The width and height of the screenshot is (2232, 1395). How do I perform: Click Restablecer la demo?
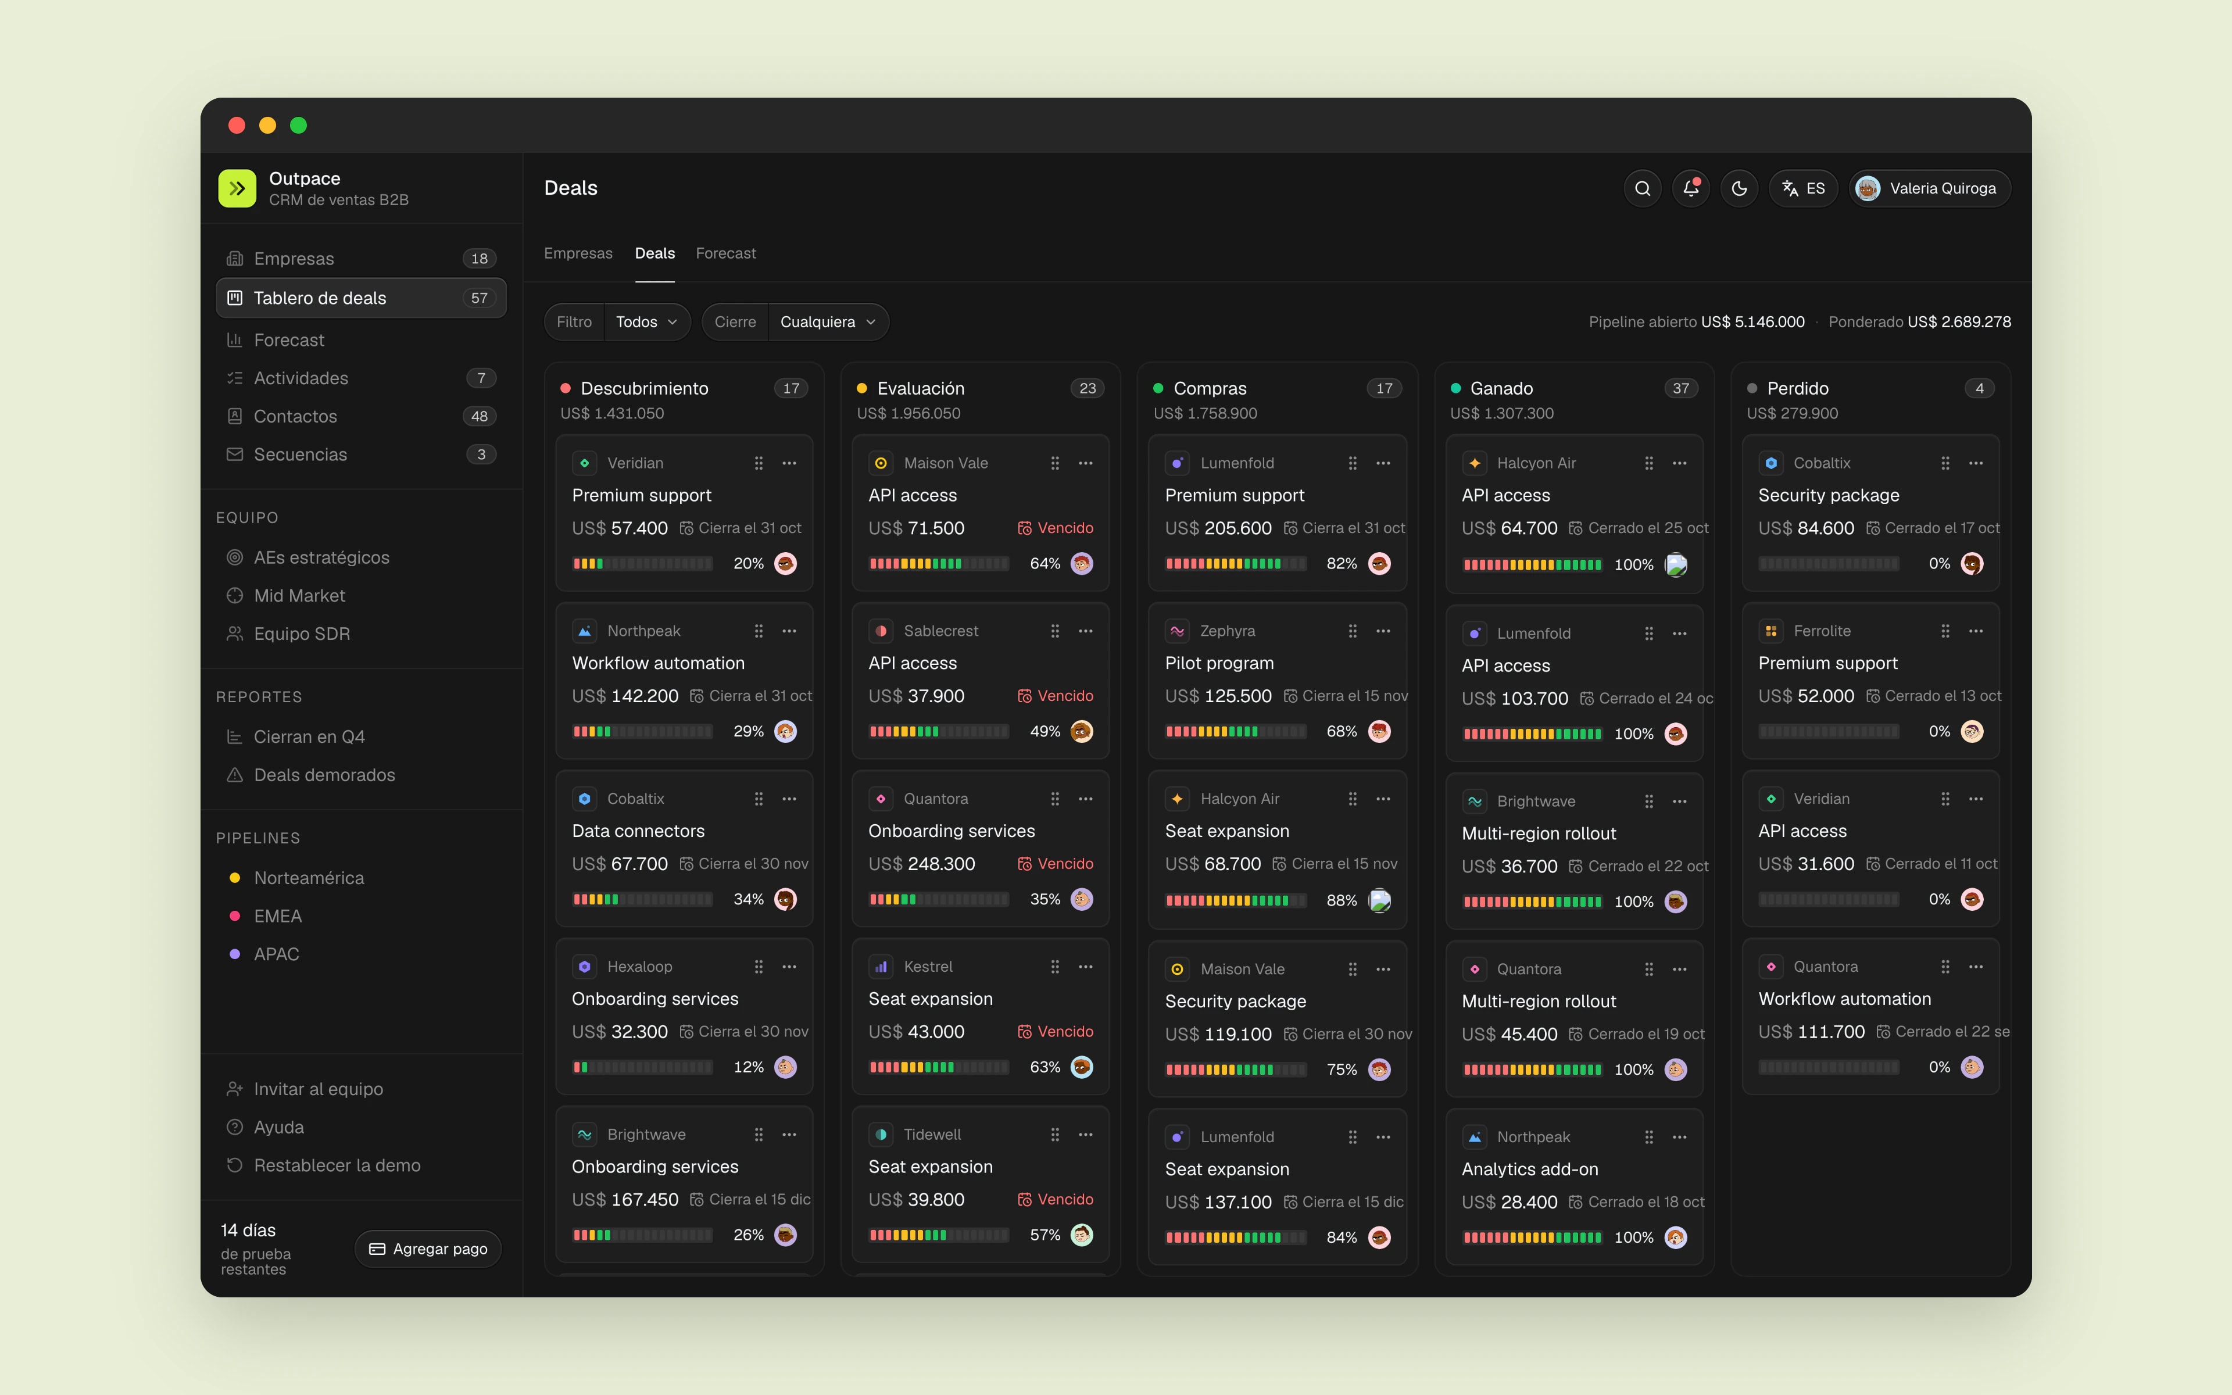point(360,1165)
